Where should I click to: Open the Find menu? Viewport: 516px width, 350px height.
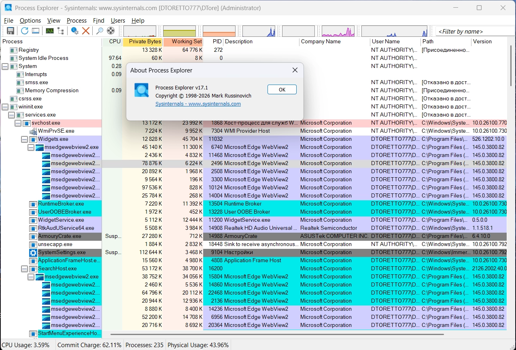98,21
